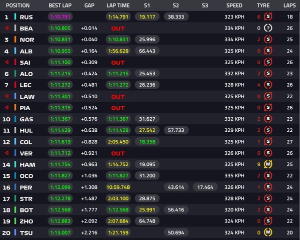Click the SPEED column header
The width and height of the screenshot is (300, 240).
tap(234, 6)
